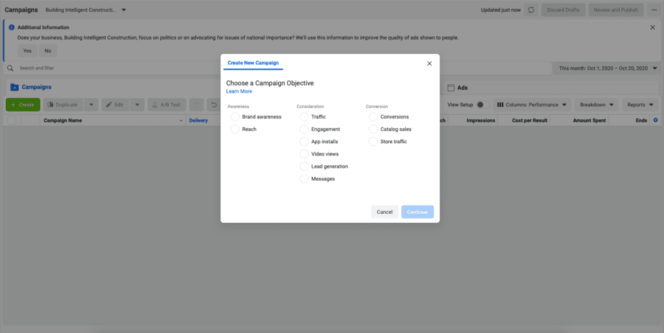Viewport: 664px width, 333px height.
Task: Click the blue plus add-column icon
Action: click(655, 121)
